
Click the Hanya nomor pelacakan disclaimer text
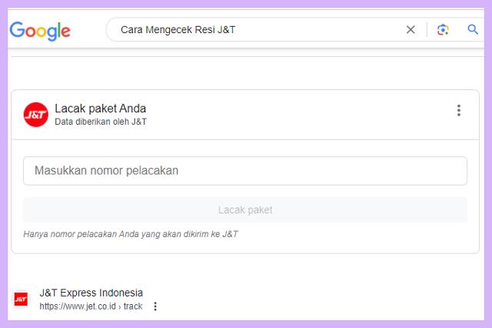(x=131, y=234)
